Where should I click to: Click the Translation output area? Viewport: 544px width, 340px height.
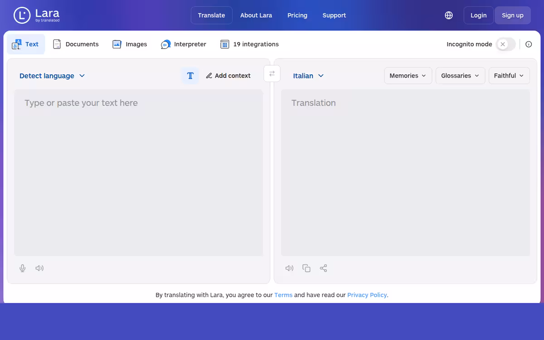[405, 173]
